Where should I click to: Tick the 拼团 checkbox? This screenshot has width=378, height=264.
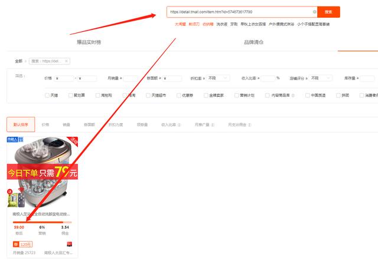coord(338,95)
